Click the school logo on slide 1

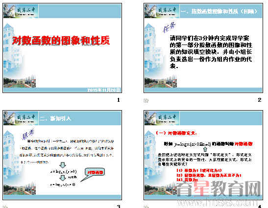click(x=21, y=11)
